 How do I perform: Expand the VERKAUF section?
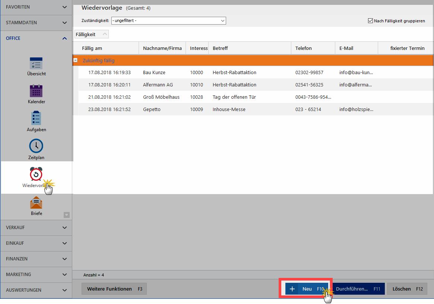point(36,228)
